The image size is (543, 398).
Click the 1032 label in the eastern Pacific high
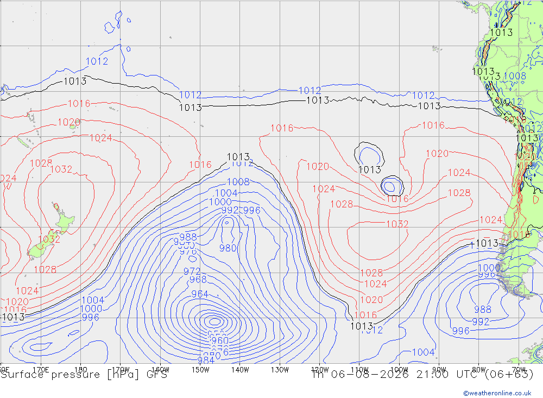click(x=397, y=224)
